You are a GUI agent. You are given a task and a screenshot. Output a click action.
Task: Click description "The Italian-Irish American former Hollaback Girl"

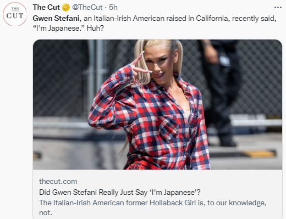pyautogui.click(x=118, y=203)
